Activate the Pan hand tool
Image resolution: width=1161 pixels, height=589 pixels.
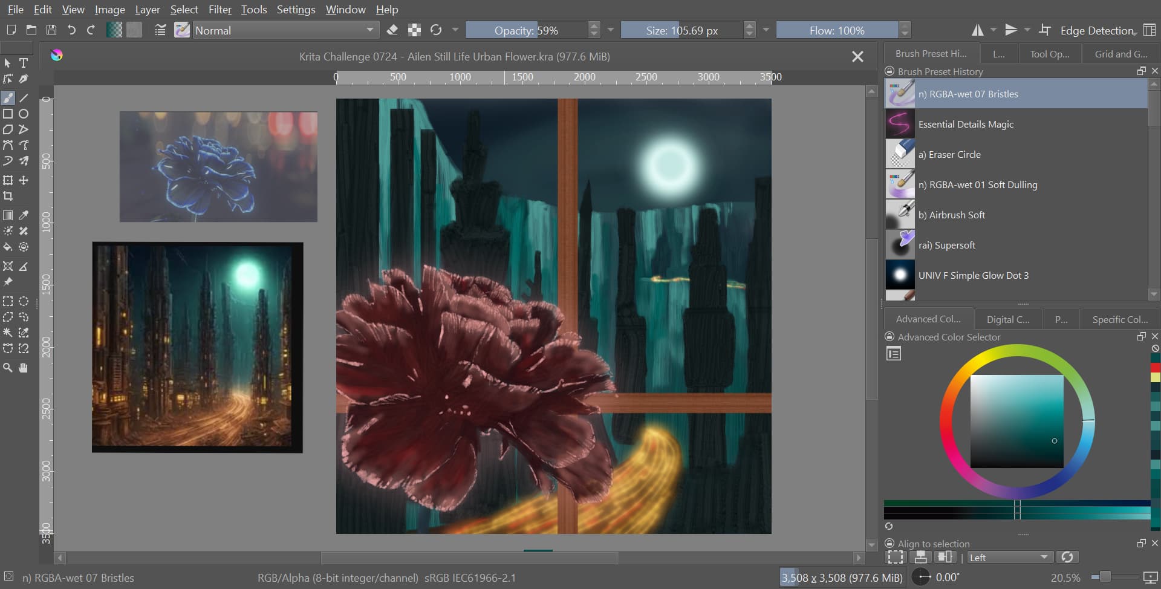point(24,368)
